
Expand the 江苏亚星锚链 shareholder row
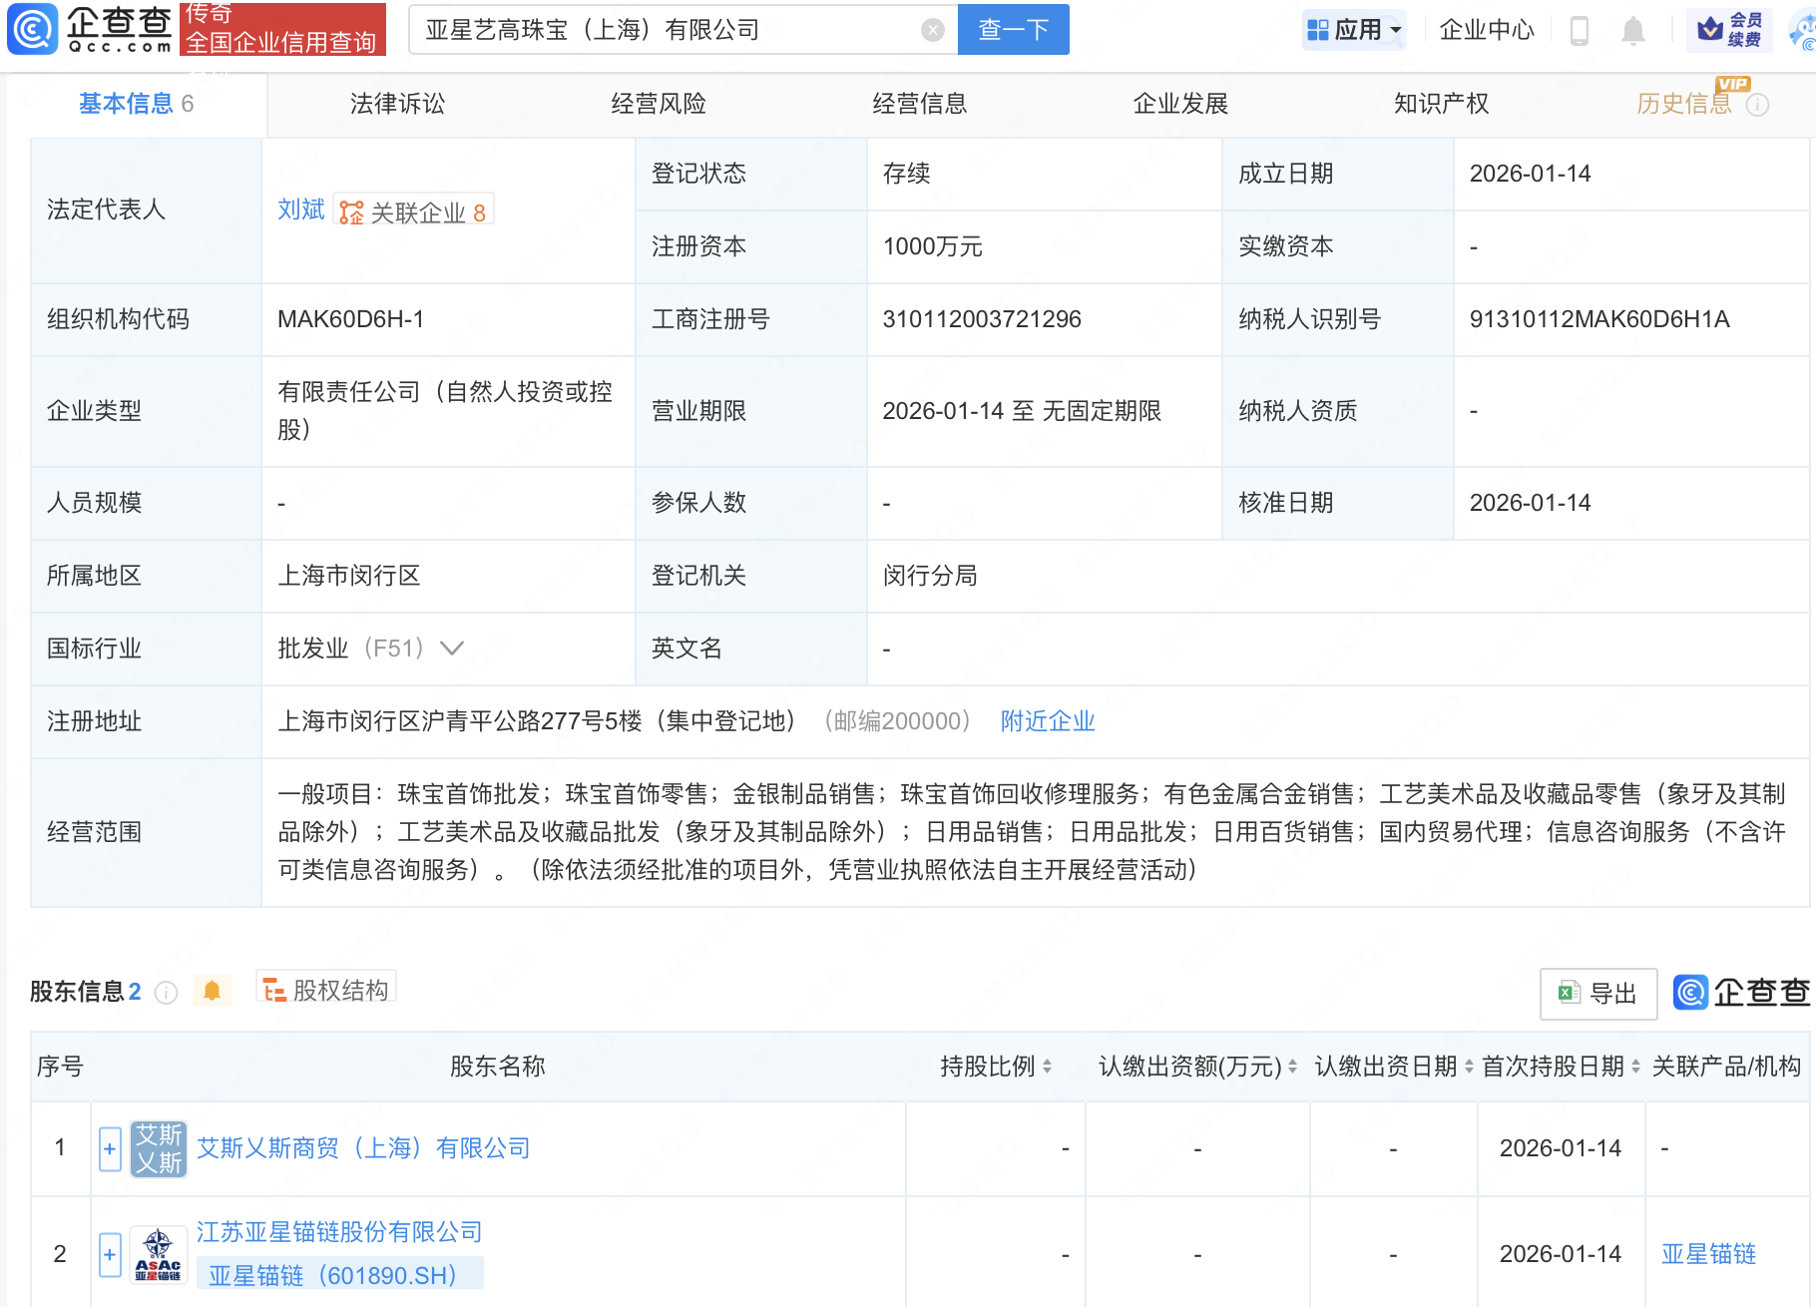[110, 1254]
